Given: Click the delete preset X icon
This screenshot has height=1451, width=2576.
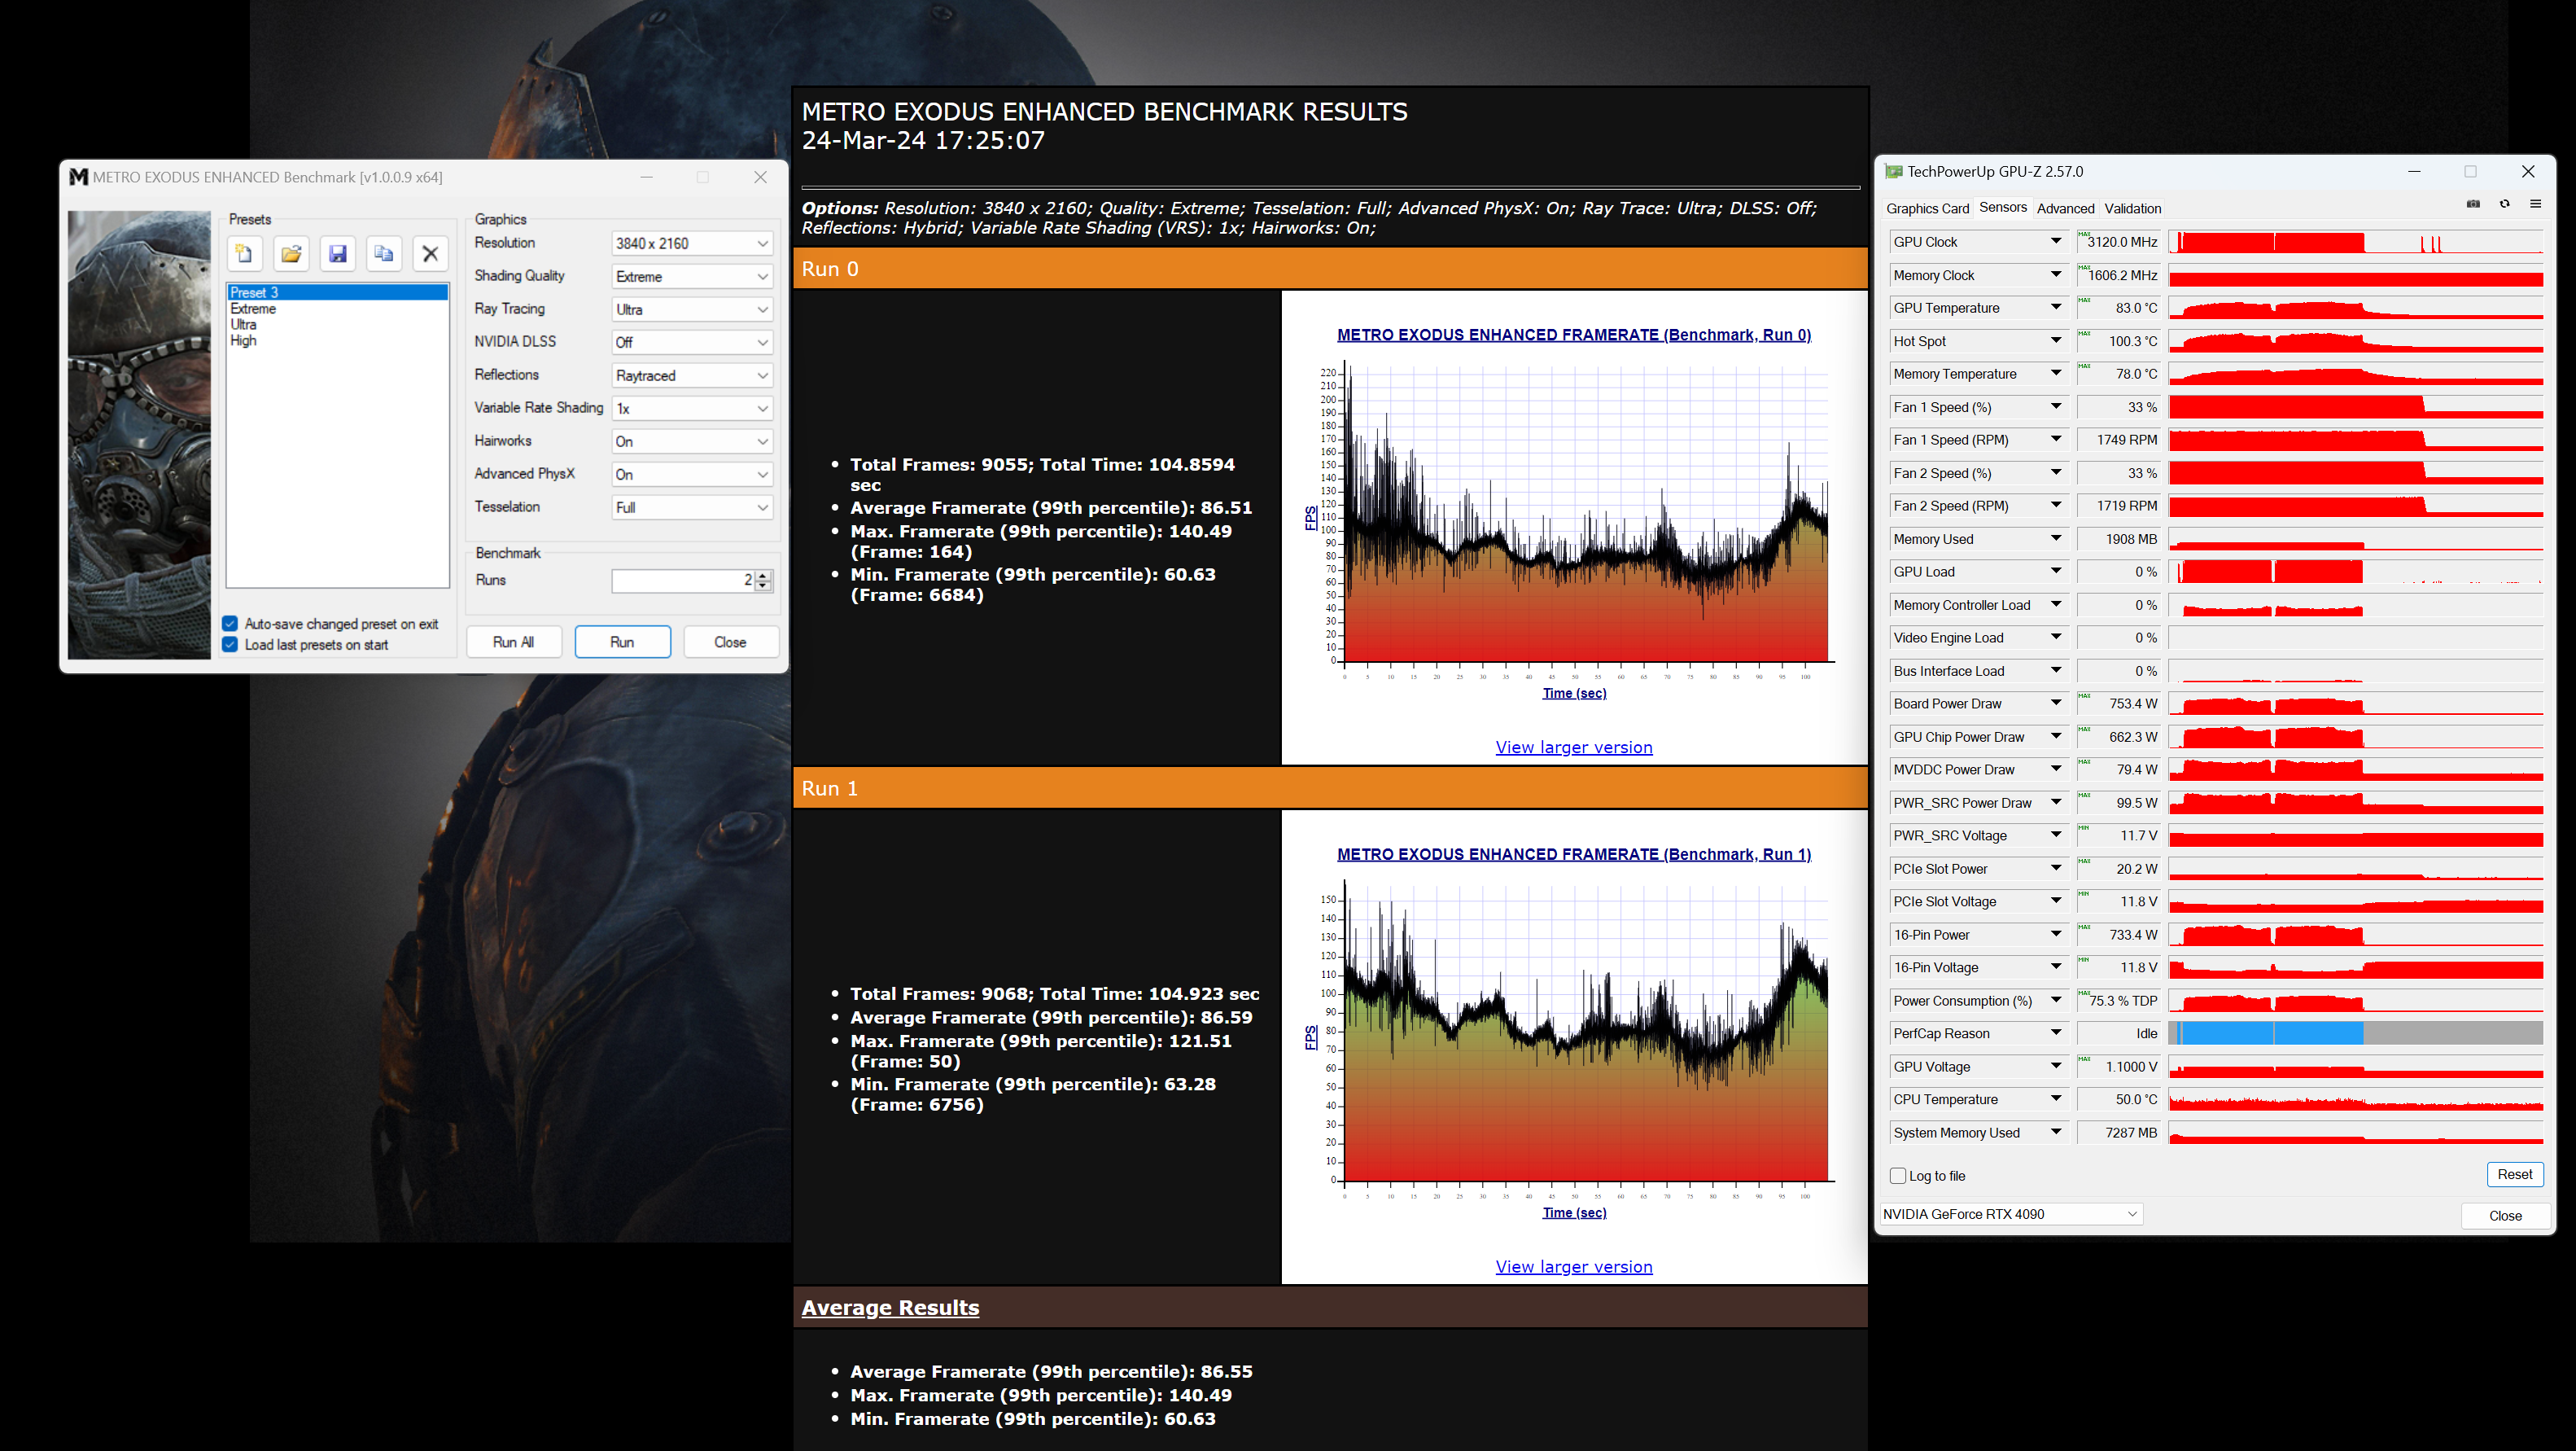Looking at the screenshot, I should (x=430, y=253).
